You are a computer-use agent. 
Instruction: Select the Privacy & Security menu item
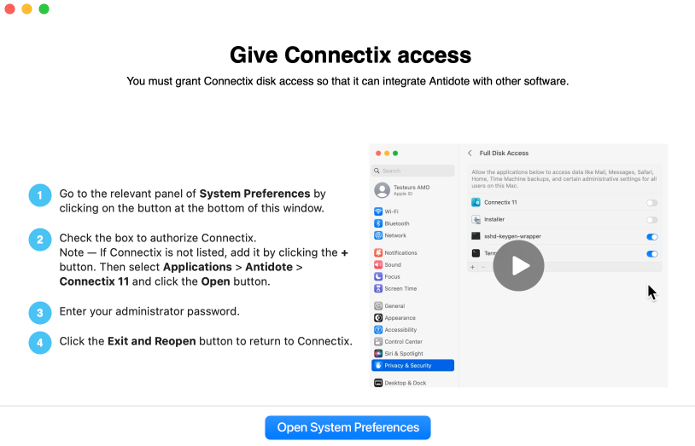[x=412, y=365]
